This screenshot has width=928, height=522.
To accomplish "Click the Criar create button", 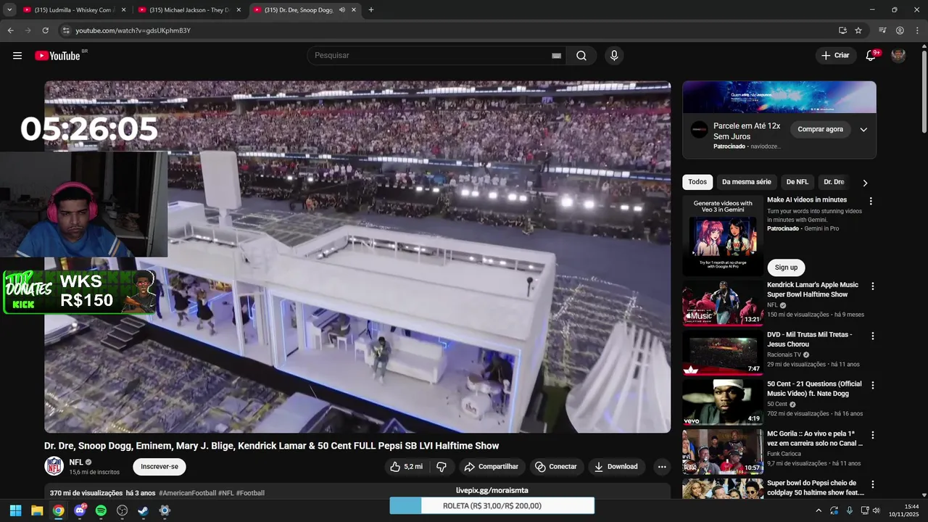I will (834, 56).
